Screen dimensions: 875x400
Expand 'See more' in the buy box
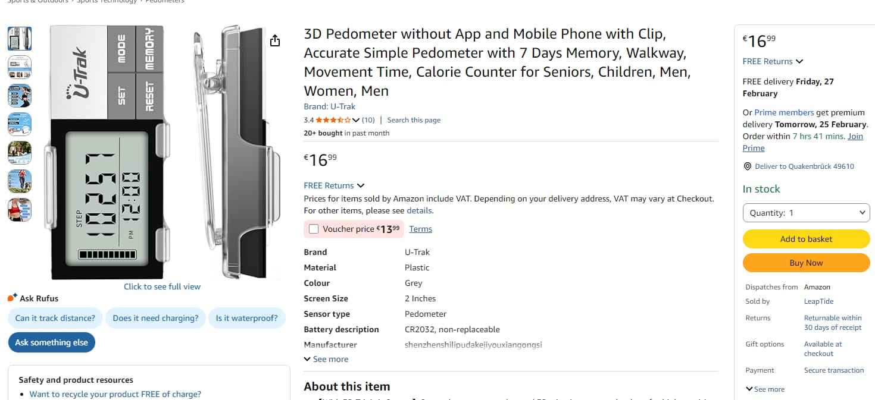coord(765,389)
